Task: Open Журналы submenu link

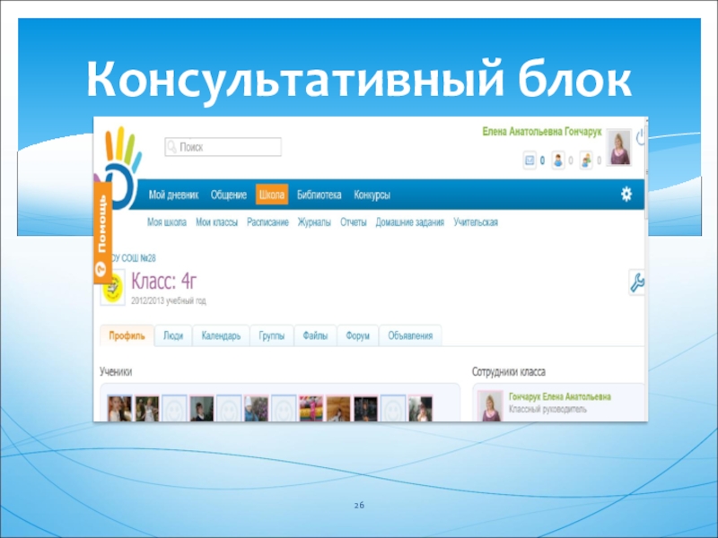Action: pyautogui.click(x=314, y=222)
